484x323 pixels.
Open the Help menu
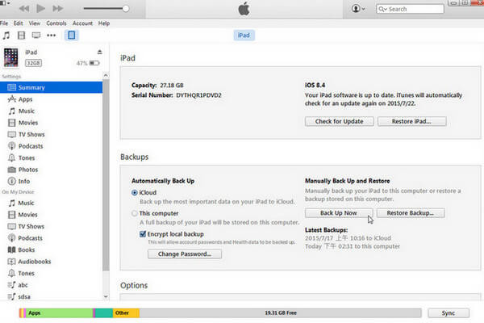tap(104, 23)
